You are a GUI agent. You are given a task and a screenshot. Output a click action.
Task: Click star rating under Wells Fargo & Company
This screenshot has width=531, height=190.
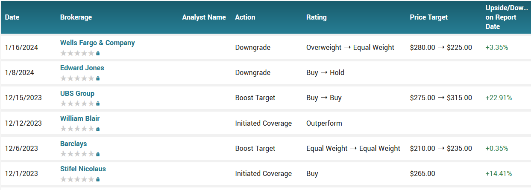(77, 53)
